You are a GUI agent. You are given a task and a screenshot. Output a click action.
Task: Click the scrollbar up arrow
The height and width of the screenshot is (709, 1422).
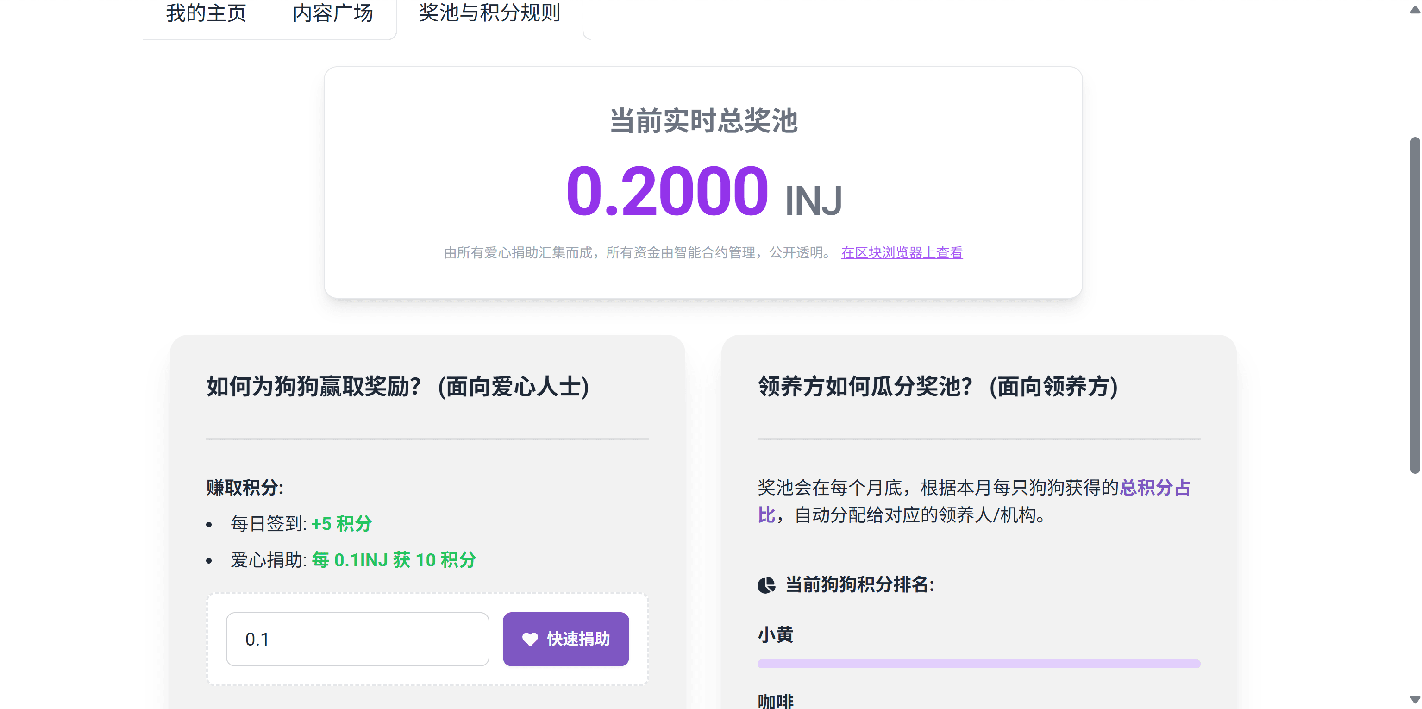click(1415, 10)
